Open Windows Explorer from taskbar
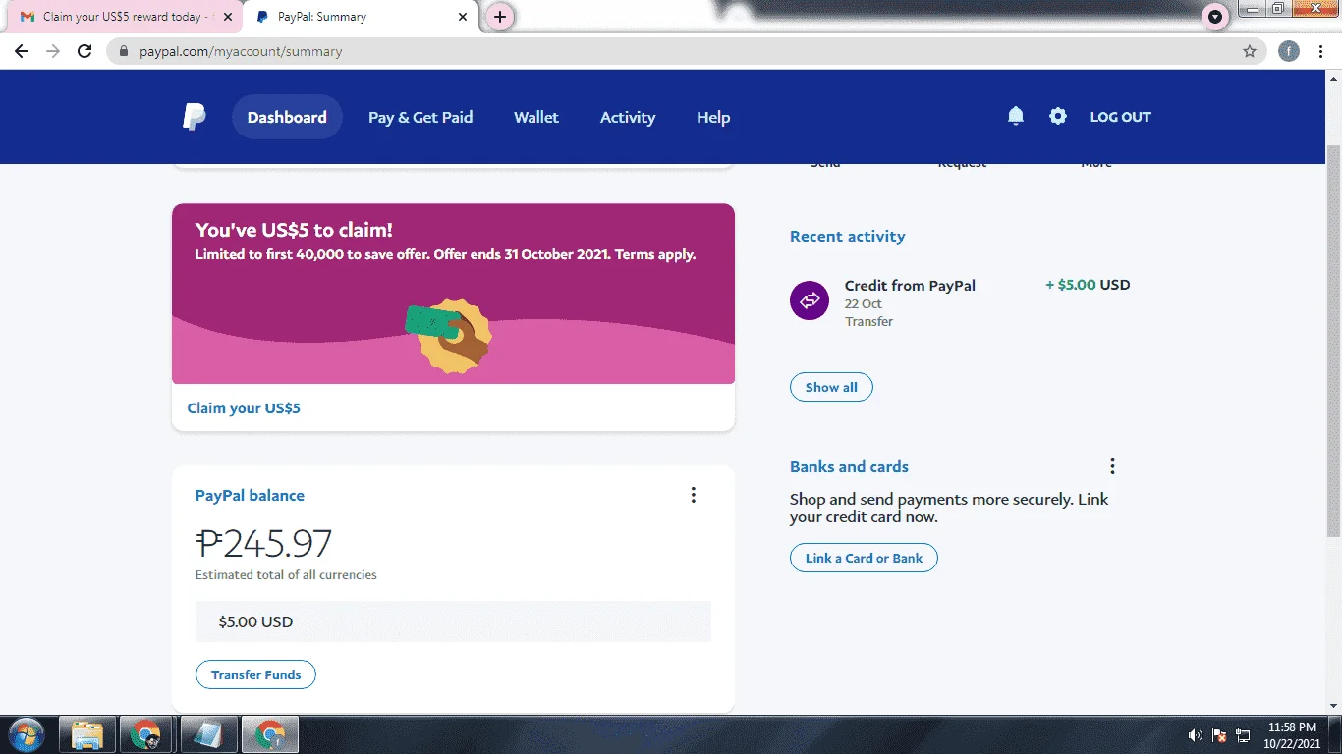The height and width of the screenshot is (754, 1342). click(87, 734)
